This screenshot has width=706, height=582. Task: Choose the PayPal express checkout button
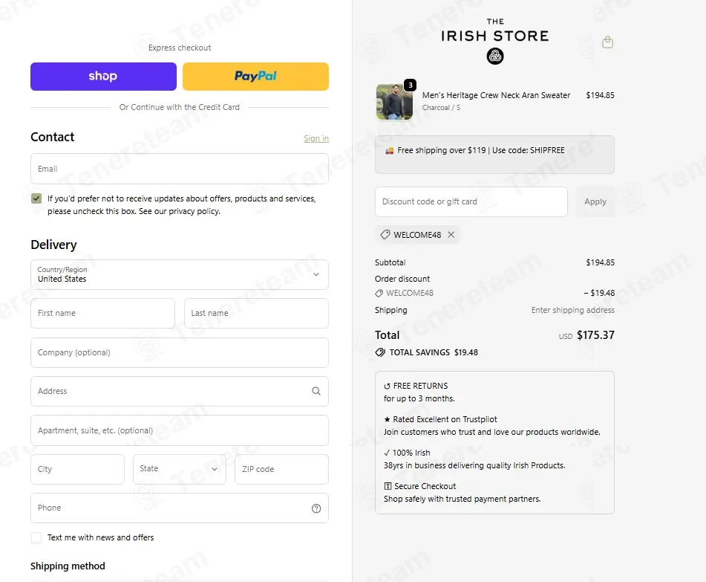click(255, 76)
